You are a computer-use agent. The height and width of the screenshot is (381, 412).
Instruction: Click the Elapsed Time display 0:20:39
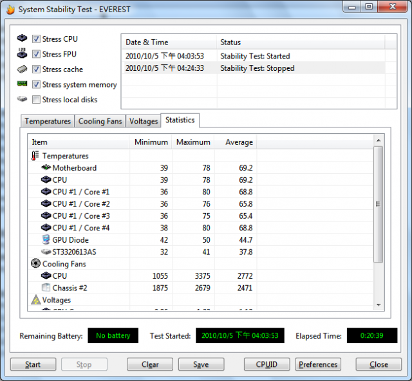[x=372, y=335]
